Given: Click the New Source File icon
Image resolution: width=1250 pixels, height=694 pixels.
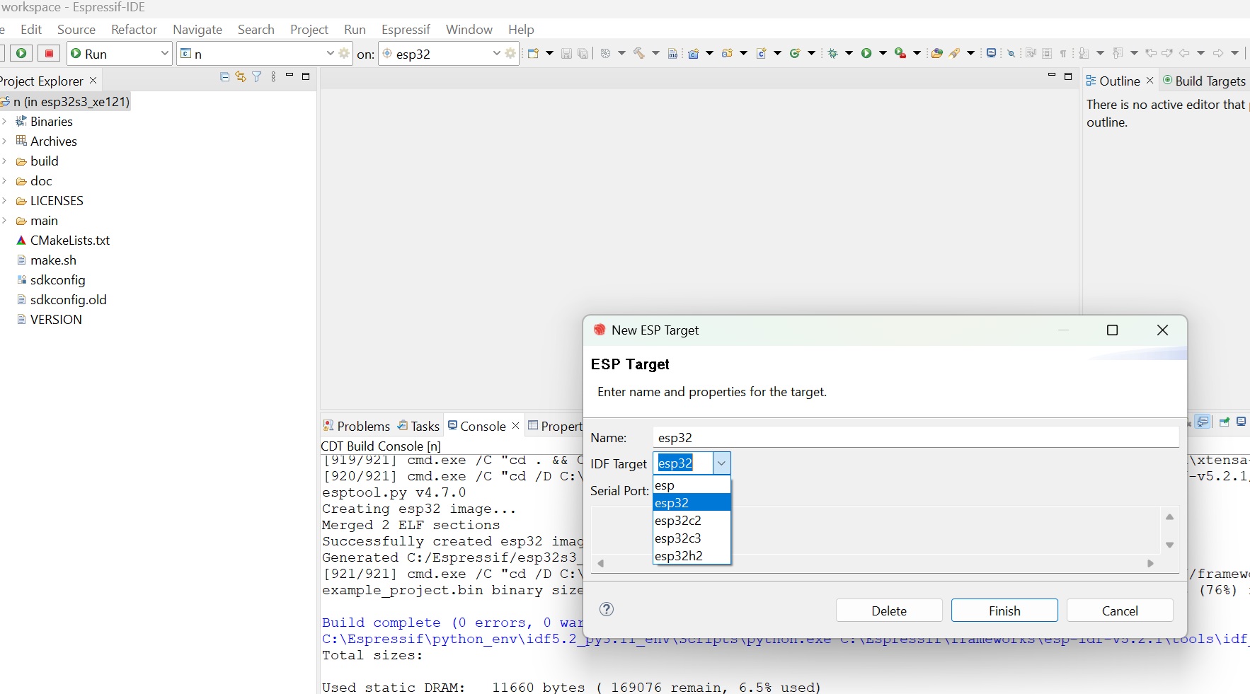Looking at the screenshot, I should pos(761,53).
